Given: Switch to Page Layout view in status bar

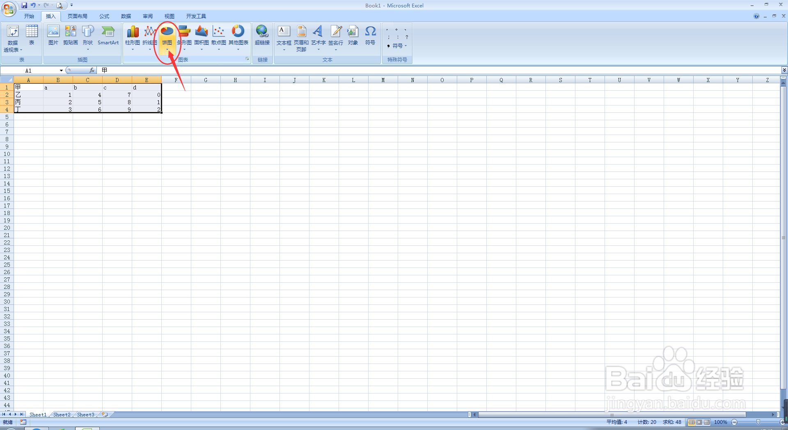Looking at the screenshot, I should [x=699, y=422].
